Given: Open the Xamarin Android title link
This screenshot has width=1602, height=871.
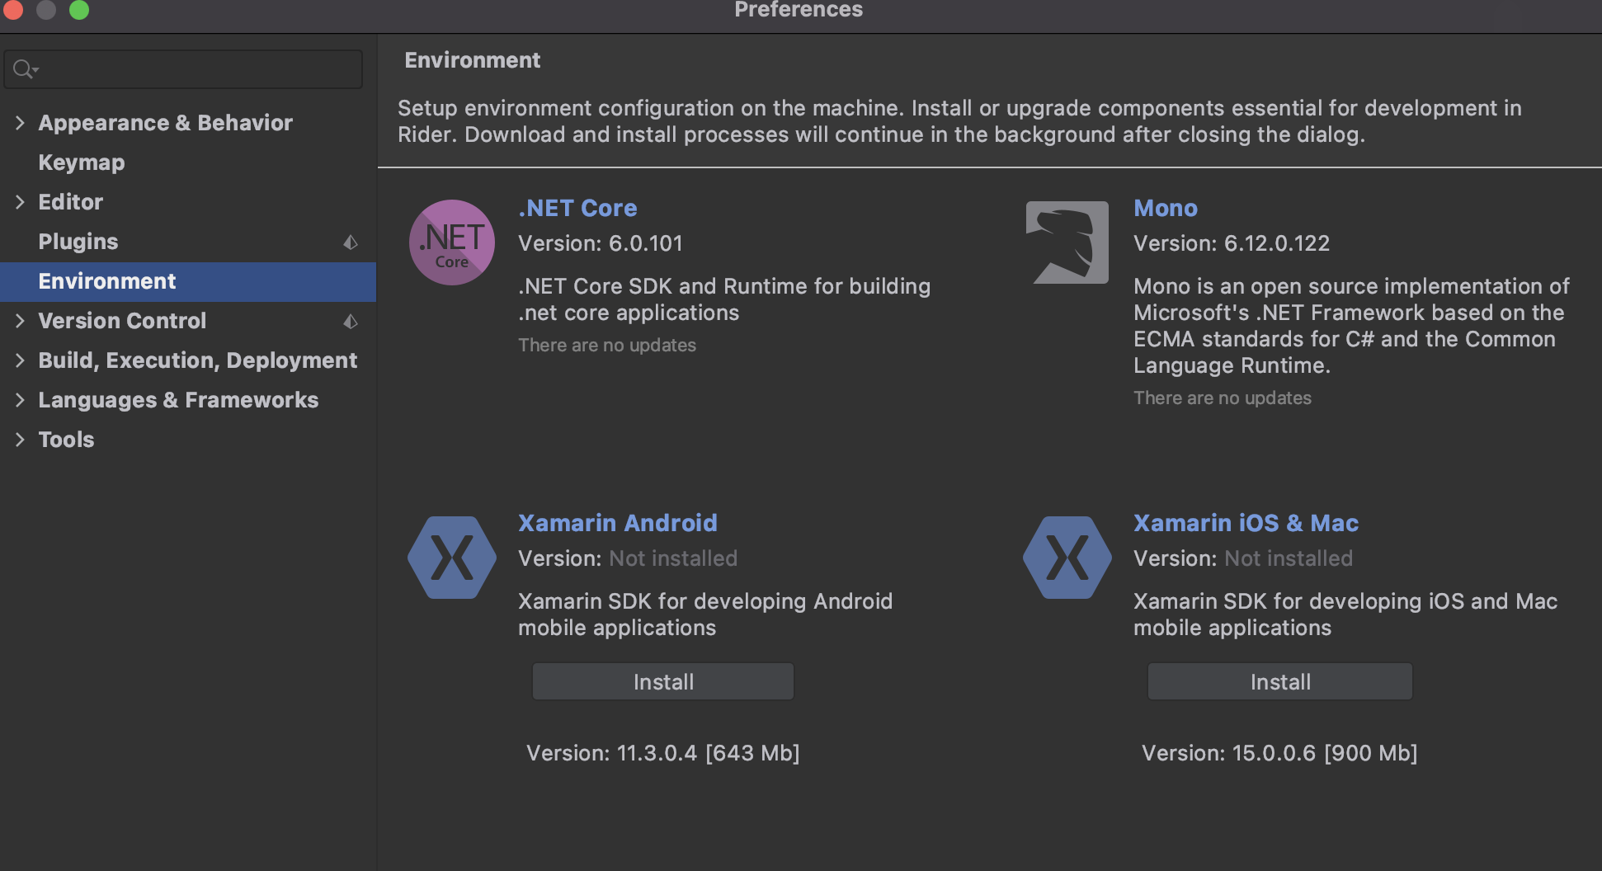Looking at the screenshot, I should [618, 523].
